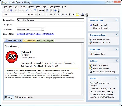Open the Tools menu
Image resolution: width=122 pixels, height=106 pixels.
point(38,7)
